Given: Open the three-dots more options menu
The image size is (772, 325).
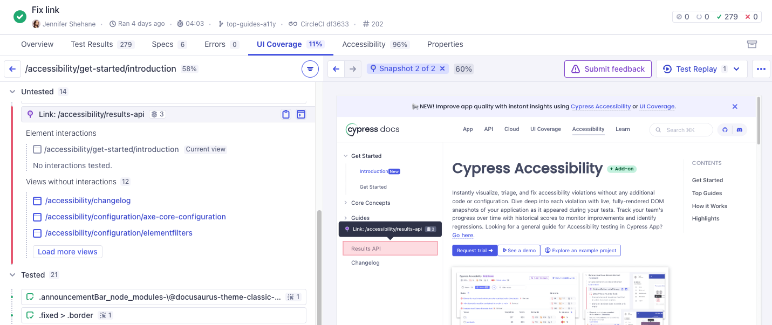Looking at the screenshot, I should [761, 69].
